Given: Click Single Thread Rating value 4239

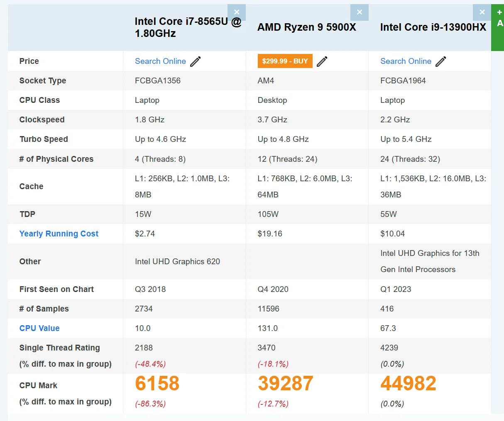Looking at the screenshot, I should point(389,348).
